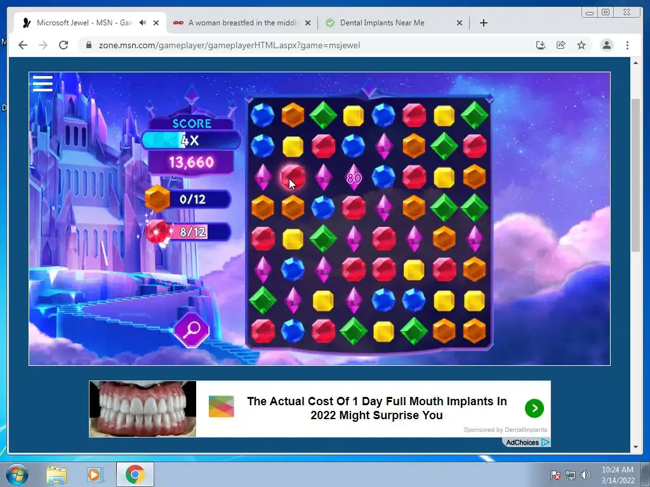Open the Chrome profile menu
The width and height of the screenshot is (650, 487).
(x=606, y=45)
